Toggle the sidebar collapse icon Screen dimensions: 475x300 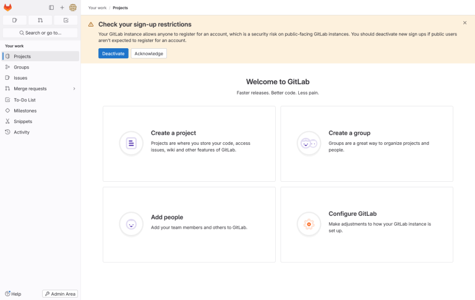point(51,7)
